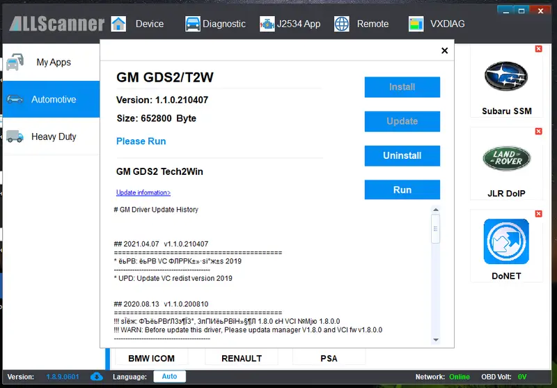Close the GM GDS2/T2W dialog
Image resolution: width=557 pixels, height=388 pixels.
444,50
